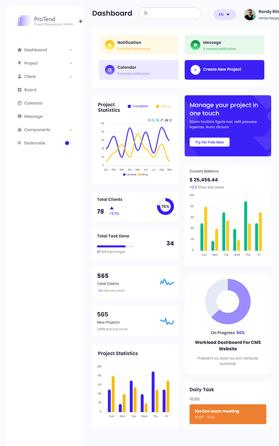
Task: Toggle the Darkmode switch
Action: 68,143
